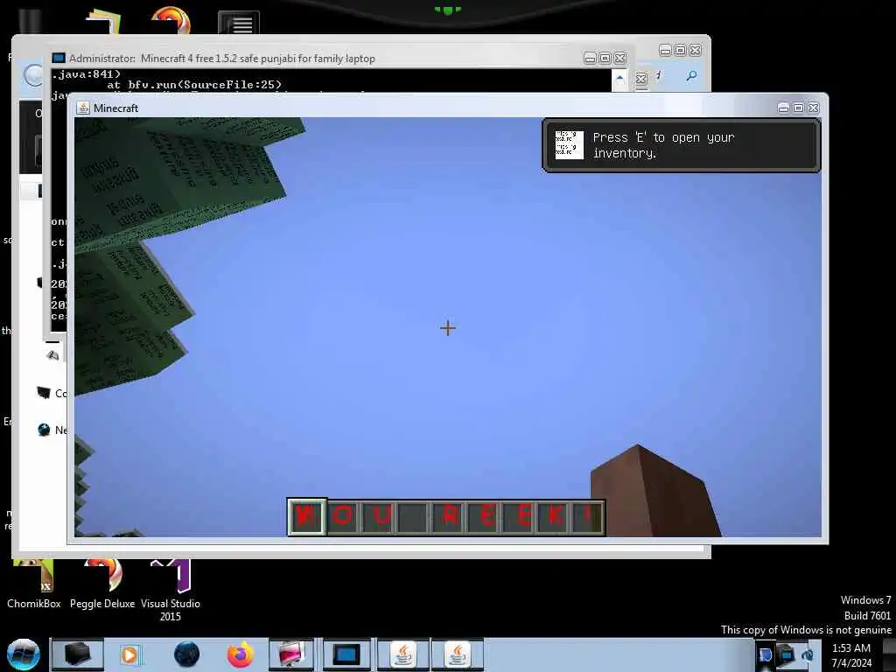Switch to the first Java taskbar button
Screen dimensions: 896x672
[403, 654]
